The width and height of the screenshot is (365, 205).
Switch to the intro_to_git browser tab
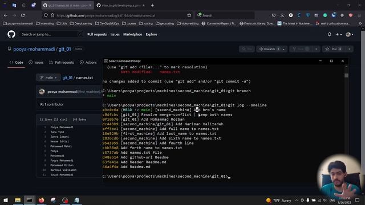(120, 5)
